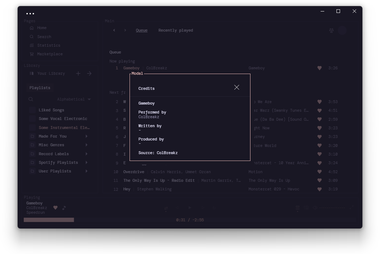
Task: Skip to the next track
Action: 203,208
